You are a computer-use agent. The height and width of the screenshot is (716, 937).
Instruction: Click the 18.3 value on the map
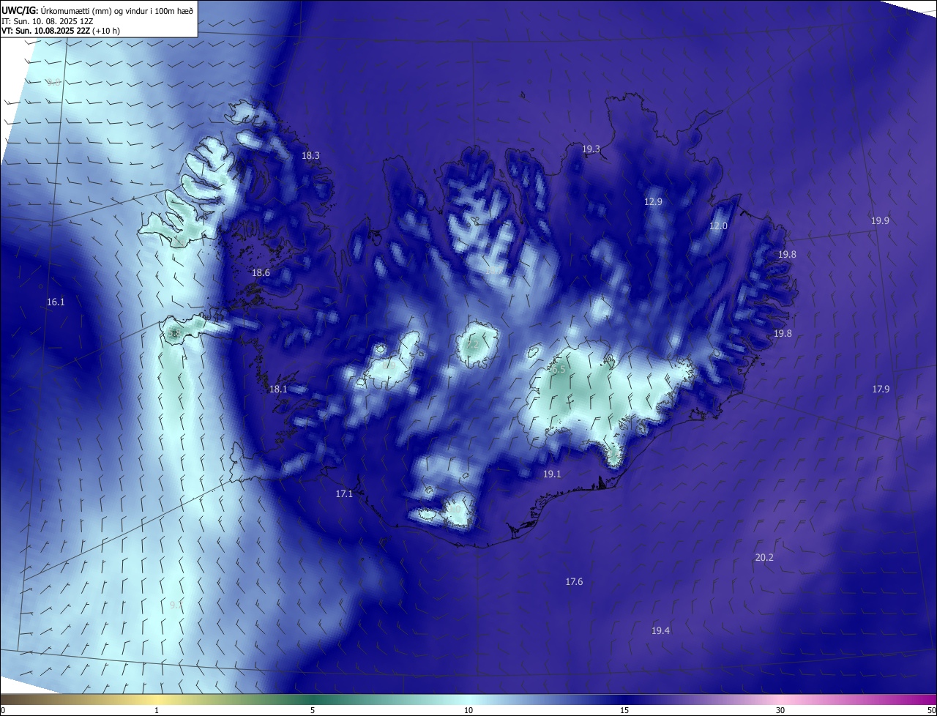tap(310, 155)
